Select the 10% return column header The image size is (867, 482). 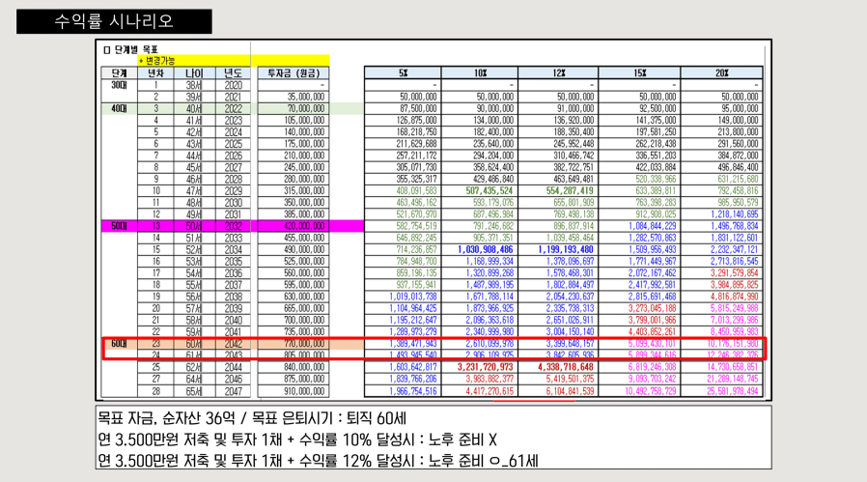click(x=480, y=73)
